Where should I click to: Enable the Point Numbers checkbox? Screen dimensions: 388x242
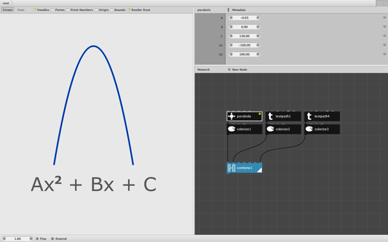tap(68, 10)
